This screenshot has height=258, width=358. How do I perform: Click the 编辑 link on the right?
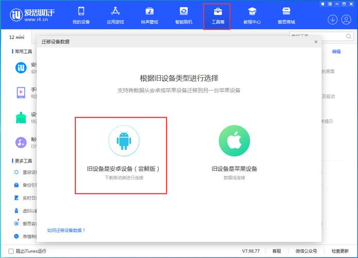336,52
